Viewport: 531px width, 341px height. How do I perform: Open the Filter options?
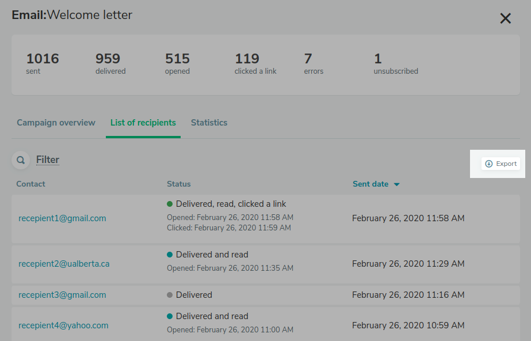48,160
